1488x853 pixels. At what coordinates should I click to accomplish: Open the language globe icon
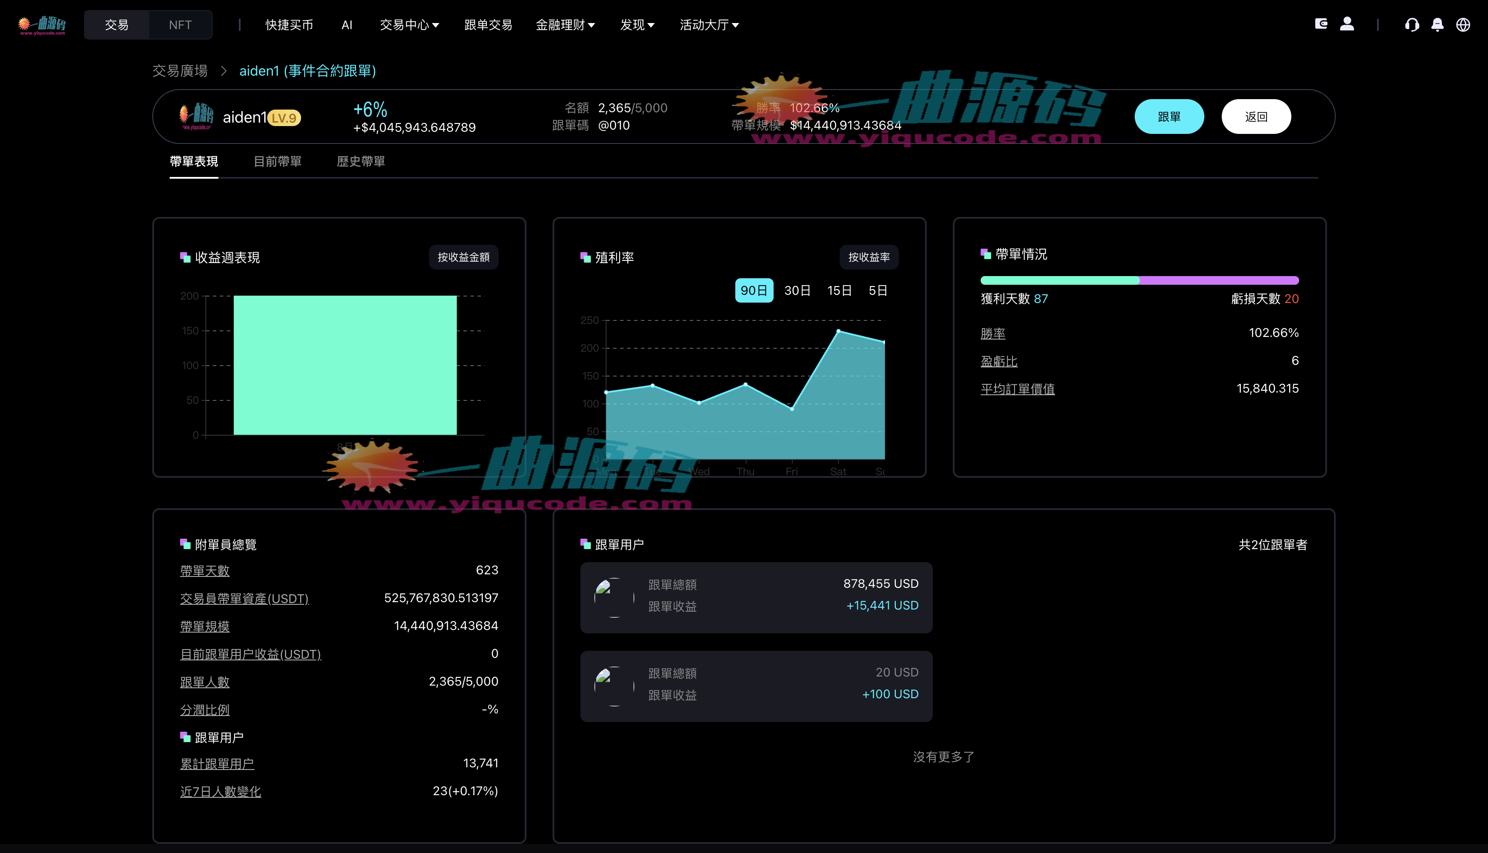tap(1462, 25)
